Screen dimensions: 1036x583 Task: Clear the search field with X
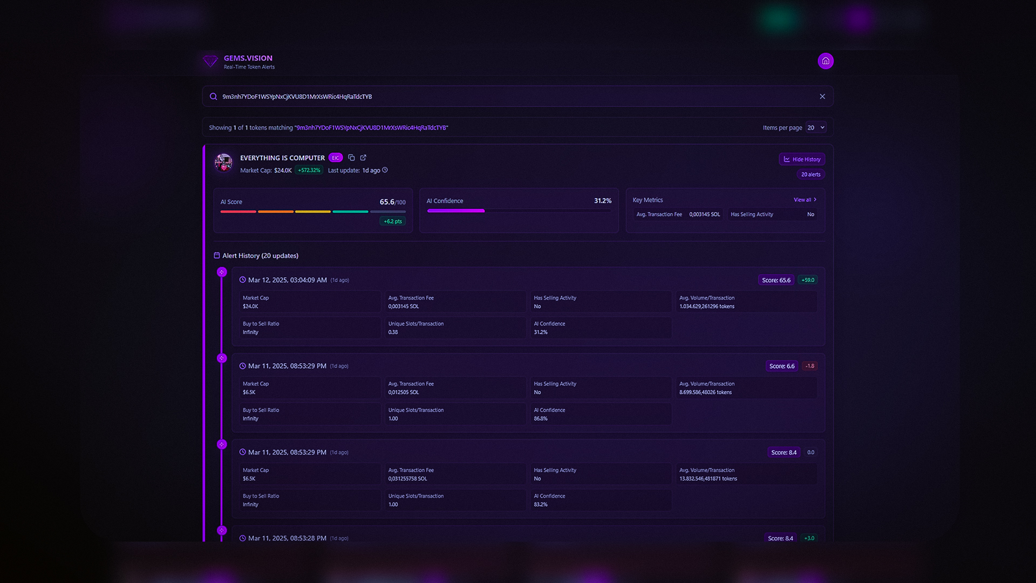point(822,97)
